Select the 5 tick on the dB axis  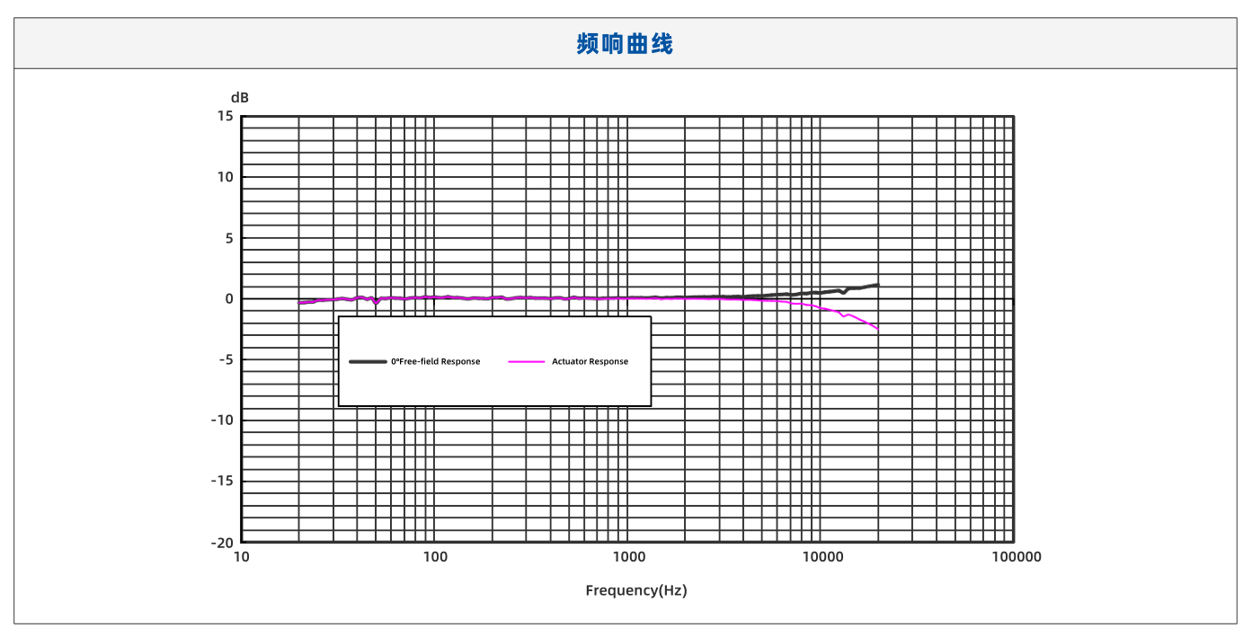227,238
